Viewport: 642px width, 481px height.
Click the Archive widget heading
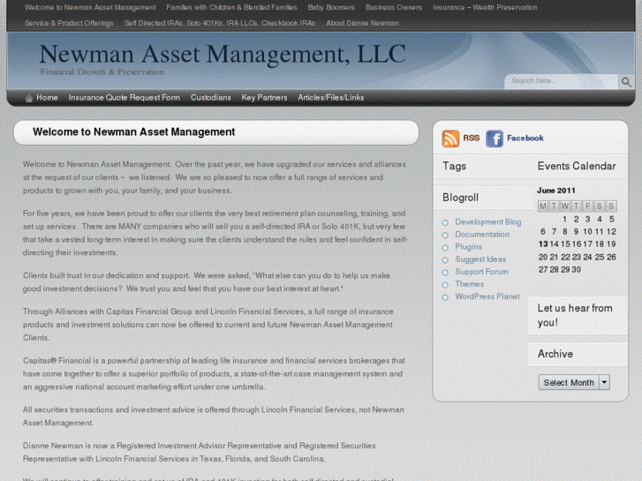pos(555,354)
